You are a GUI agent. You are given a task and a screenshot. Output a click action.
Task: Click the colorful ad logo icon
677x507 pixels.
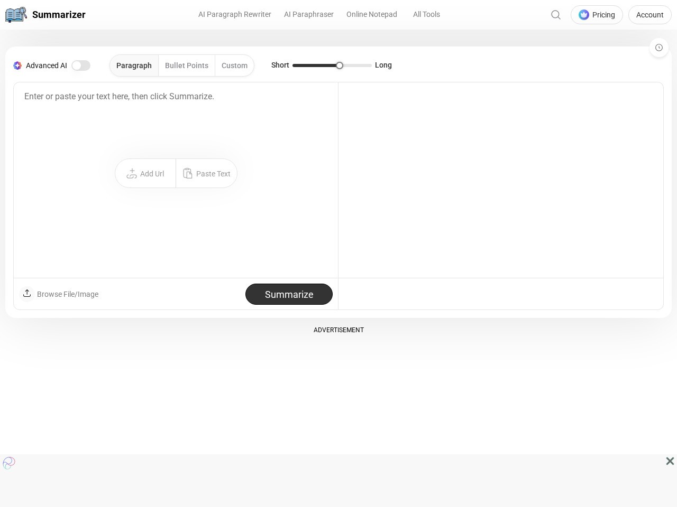(x=9, y=463)
